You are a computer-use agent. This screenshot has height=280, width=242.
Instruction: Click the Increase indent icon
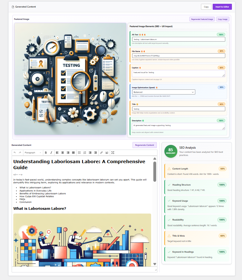(x=96, y=153)
